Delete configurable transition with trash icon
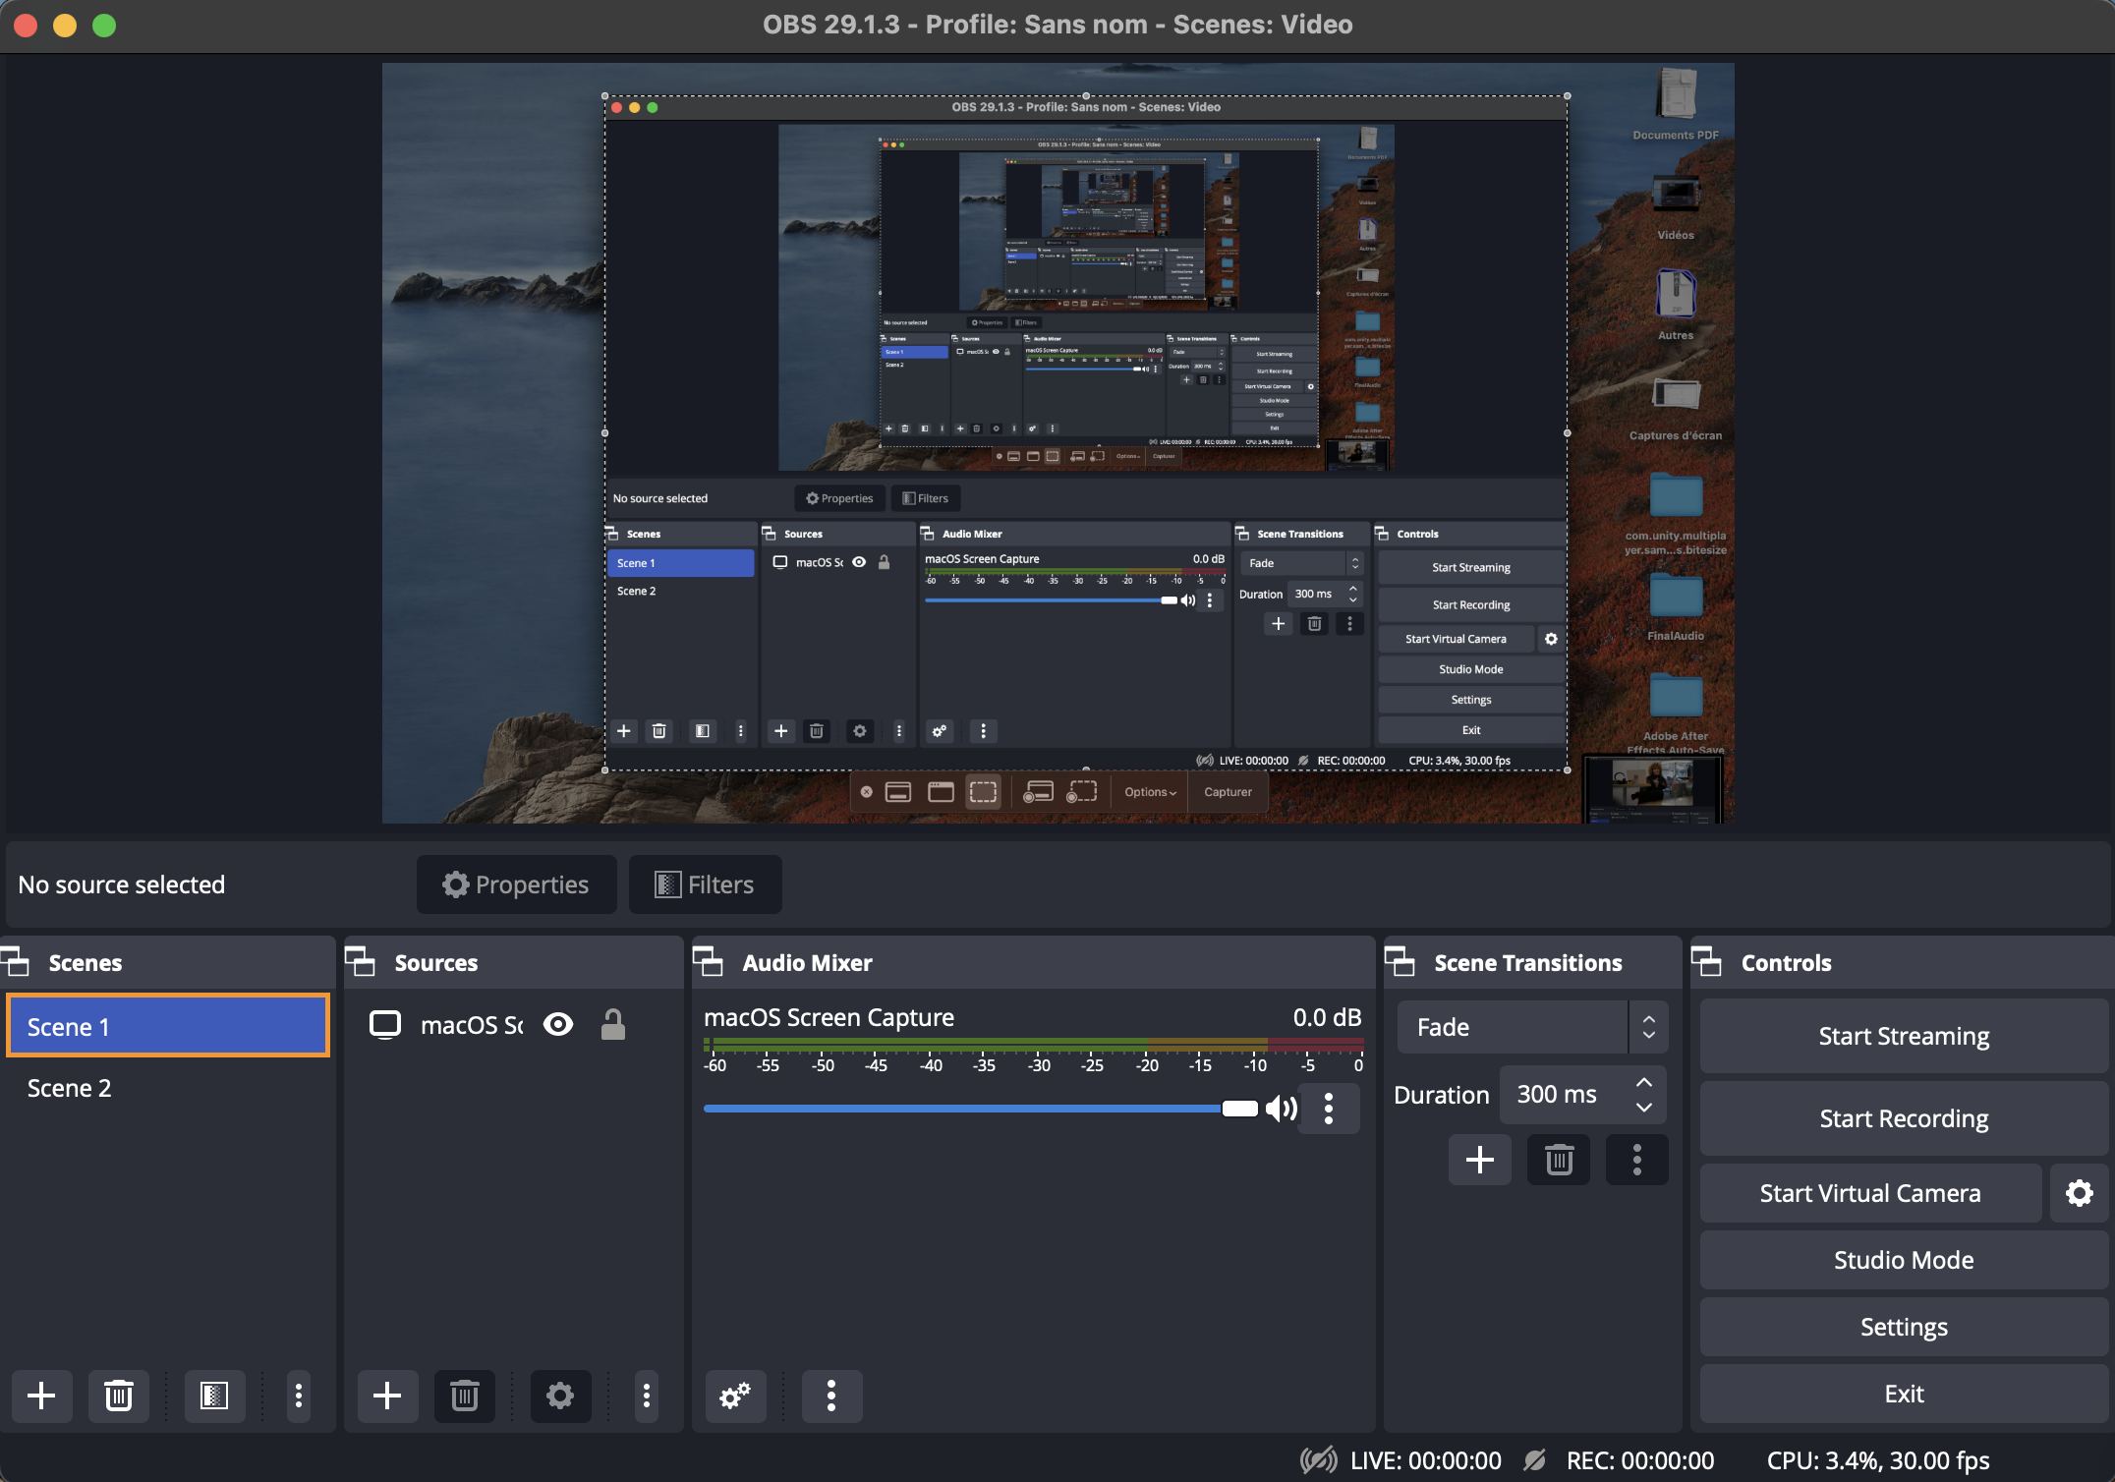Screen dimensions: 2115x1482 (x=1559, y=1160)
